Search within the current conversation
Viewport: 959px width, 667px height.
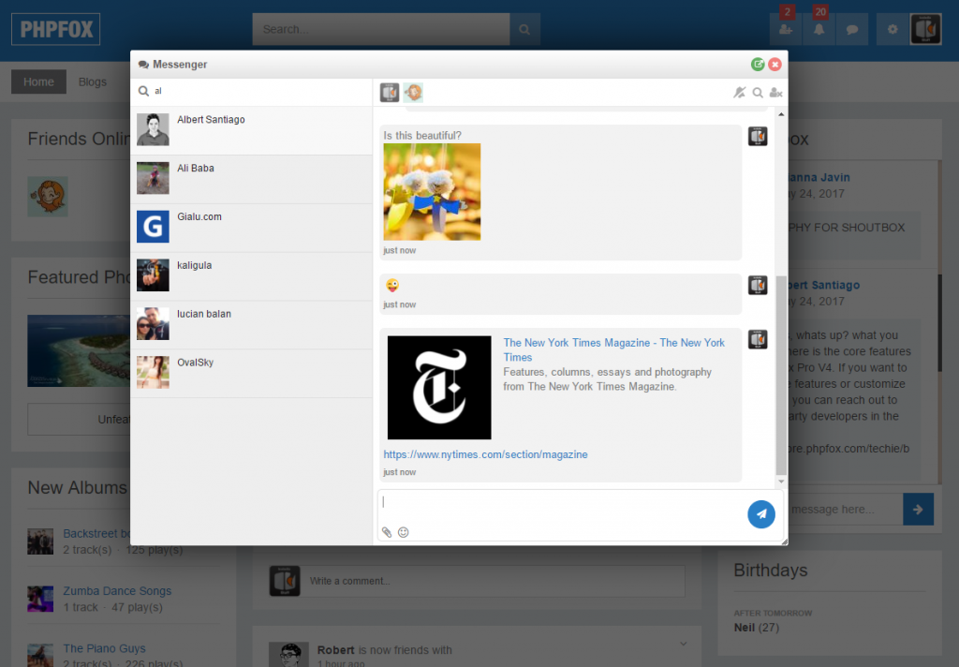pyautogui.click(x=757, y=92)
